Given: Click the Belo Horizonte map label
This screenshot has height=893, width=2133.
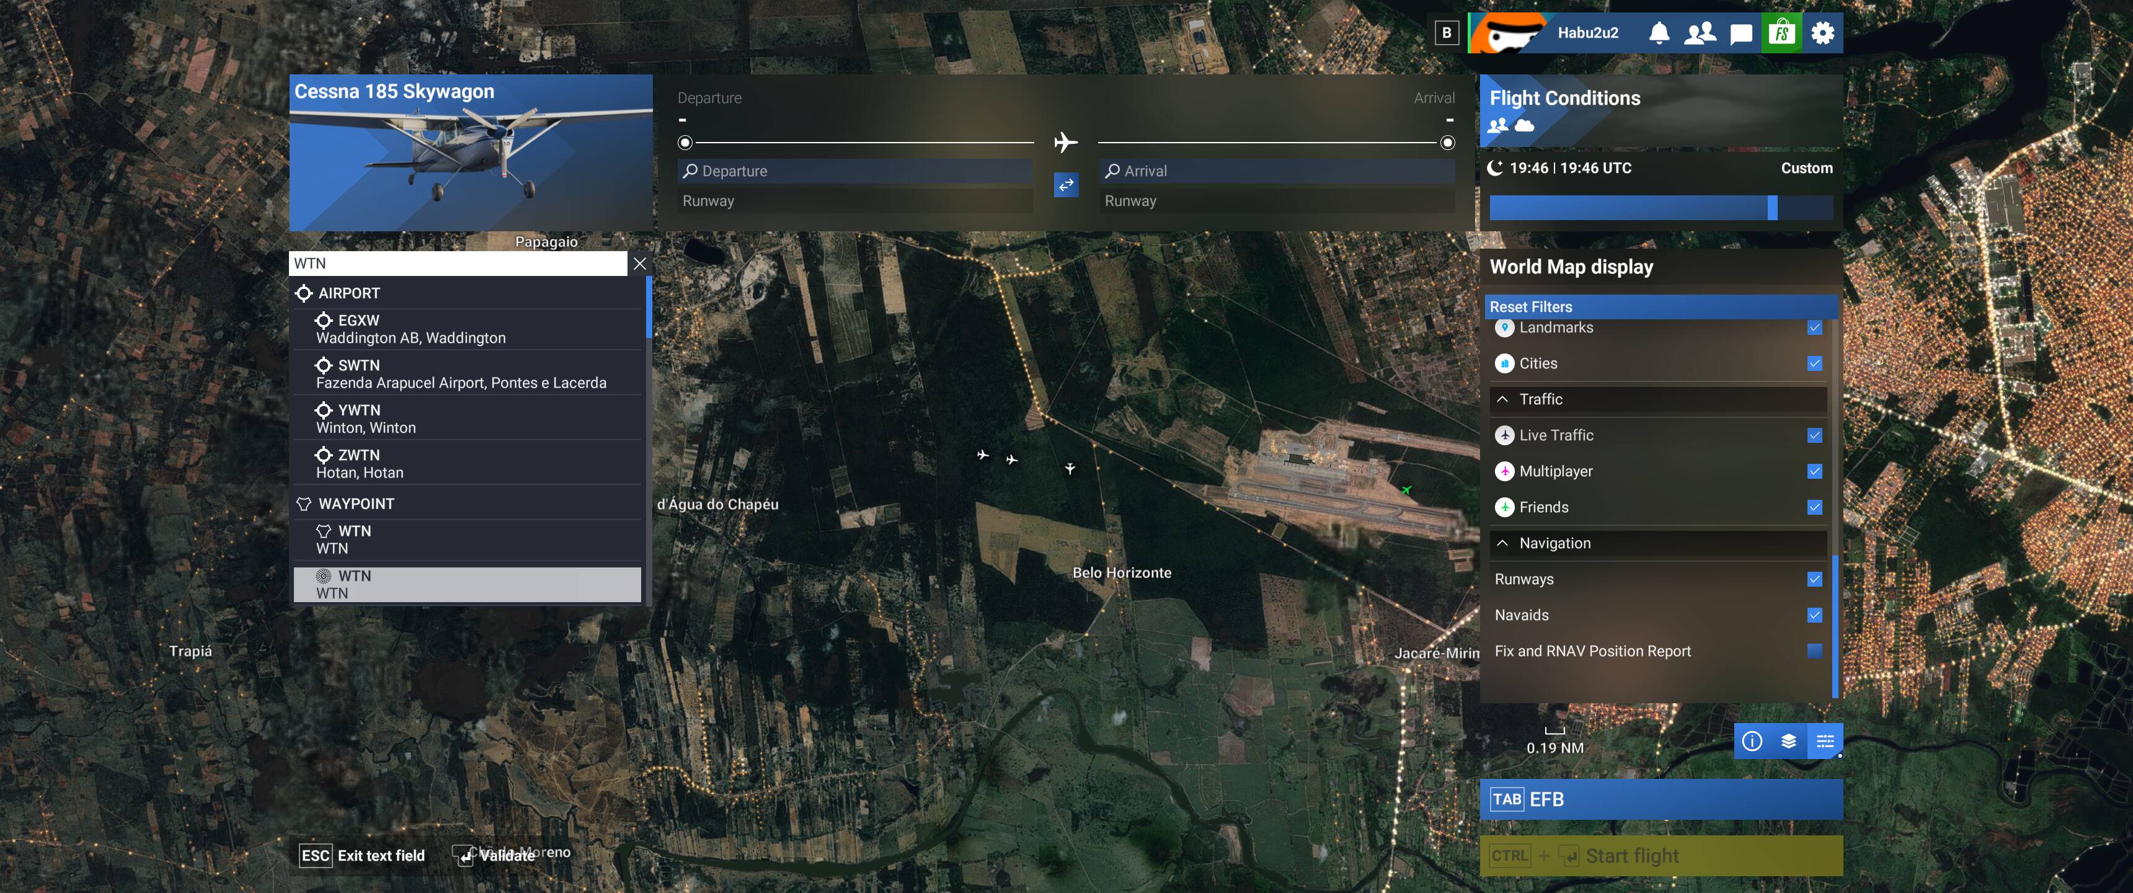Looking at the screenshot, I should point(1122,572).
